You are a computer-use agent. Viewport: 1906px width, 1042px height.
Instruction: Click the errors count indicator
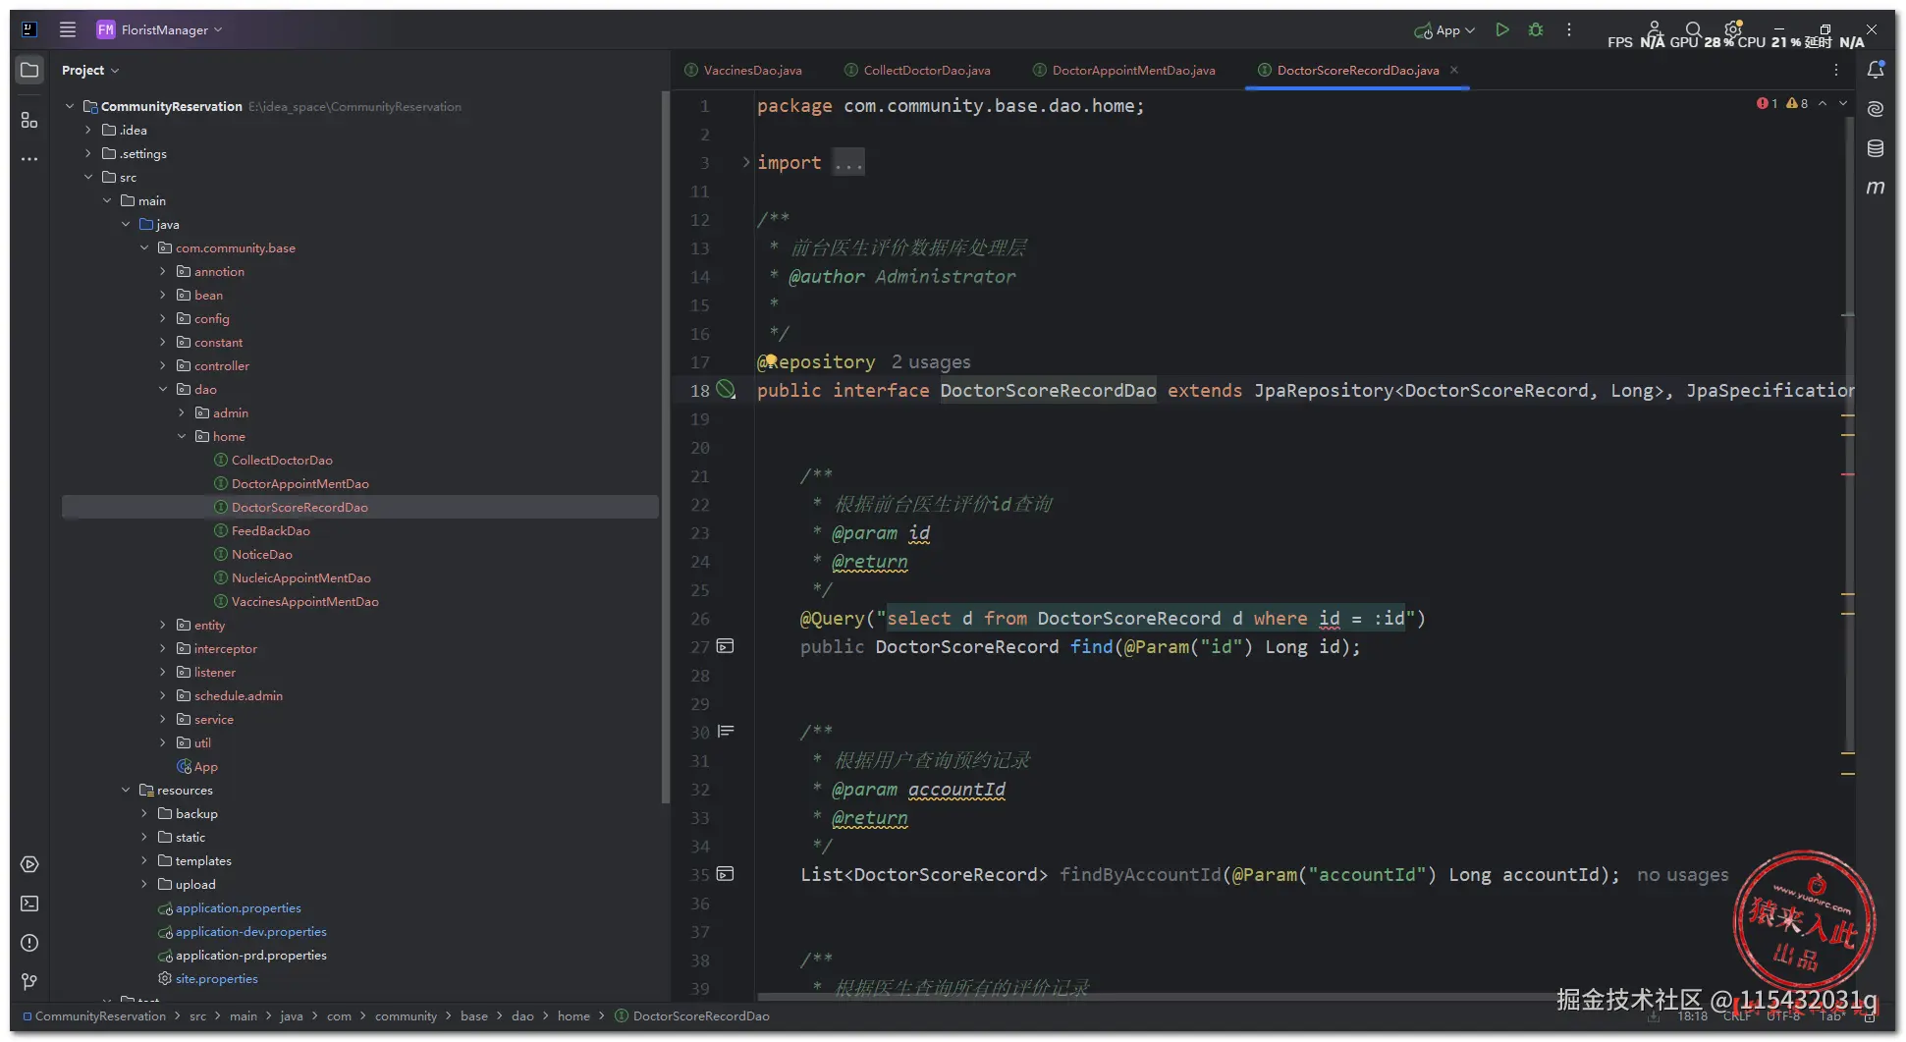1768,103
